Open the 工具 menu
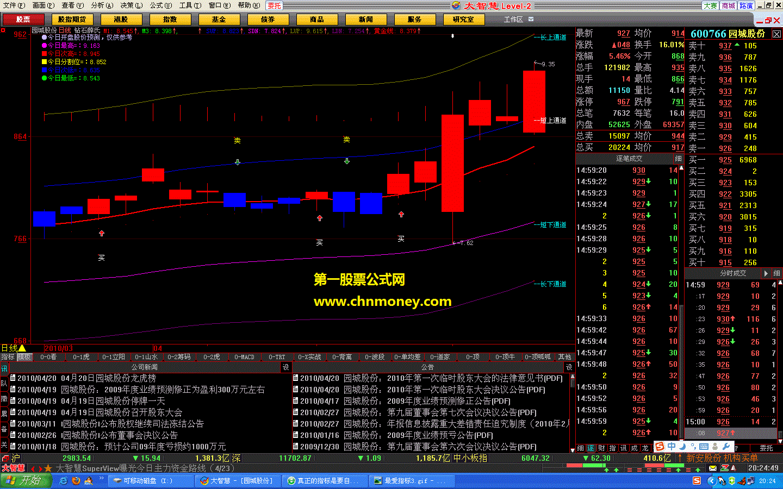Viewport: 783px width, 489px height. (190, 5)
